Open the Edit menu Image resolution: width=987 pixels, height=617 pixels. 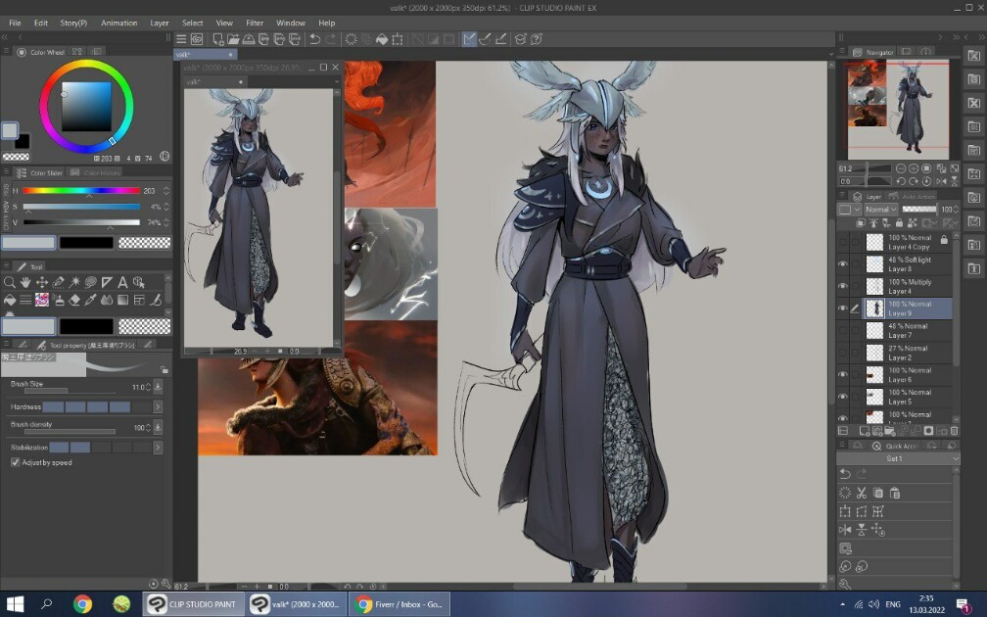tap(41, 23)
